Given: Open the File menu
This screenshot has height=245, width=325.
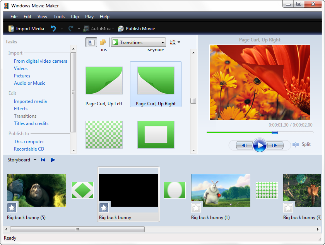Looking at the screenshot, I should (14, 17).
